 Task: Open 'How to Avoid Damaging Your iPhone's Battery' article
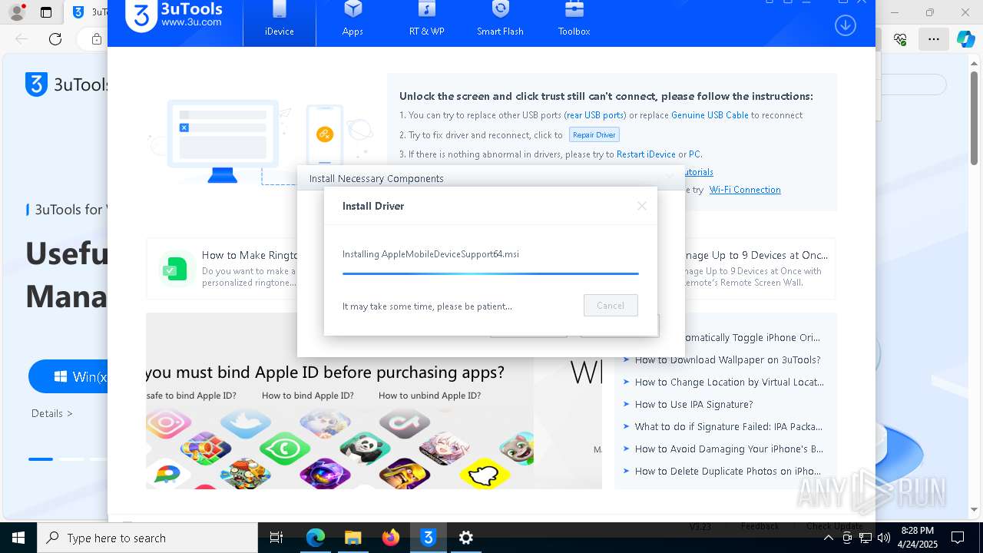[x=729, y=449]
